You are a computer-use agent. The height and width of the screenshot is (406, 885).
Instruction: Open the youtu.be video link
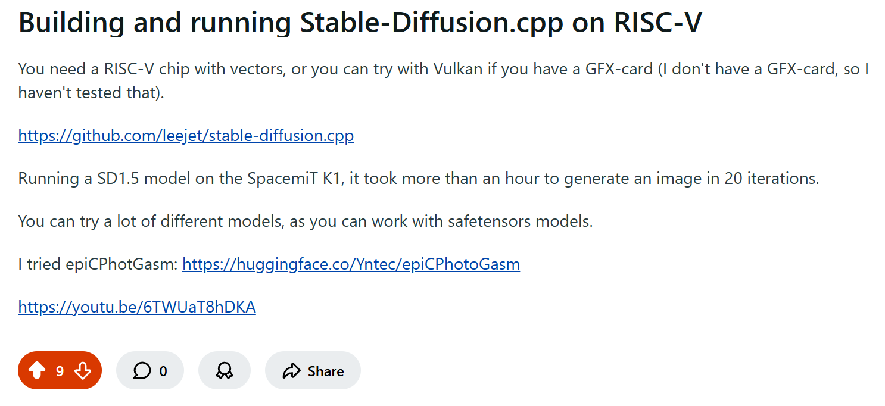click(137, 307)
